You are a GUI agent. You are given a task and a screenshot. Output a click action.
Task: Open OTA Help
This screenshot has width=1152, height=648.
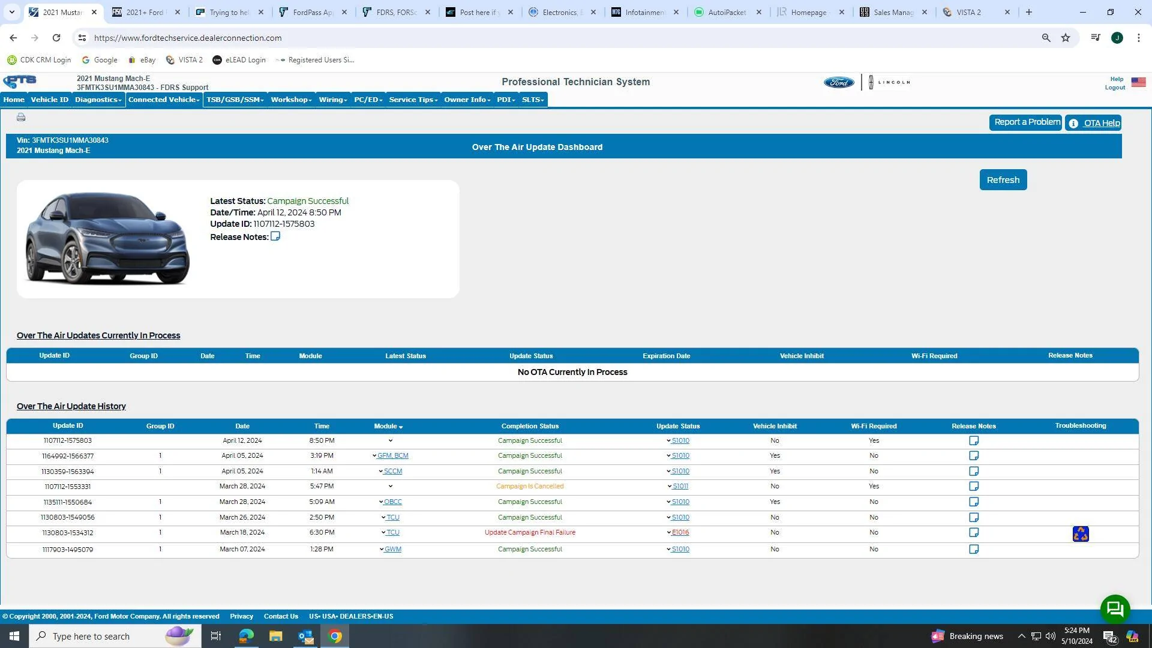pos(1093,123)
